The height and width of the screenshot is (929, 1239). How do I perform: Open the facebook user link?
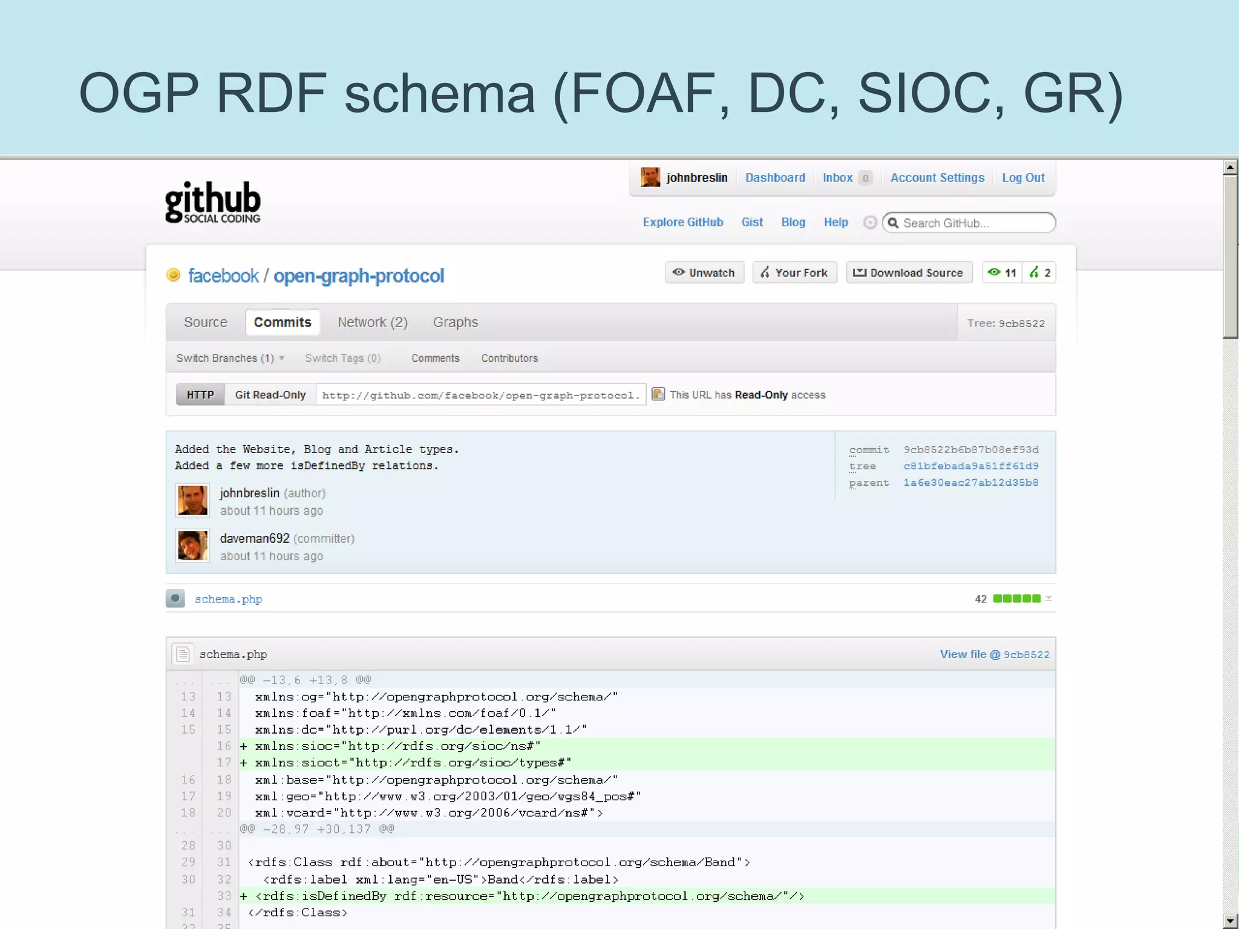pyautogui.click(x=223, y=276)
